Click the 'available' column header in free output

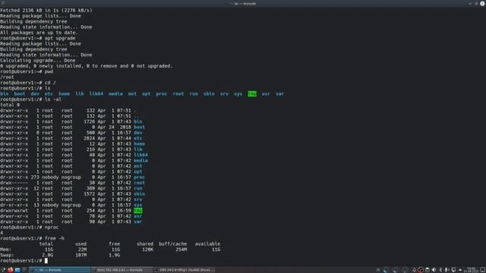207,244
